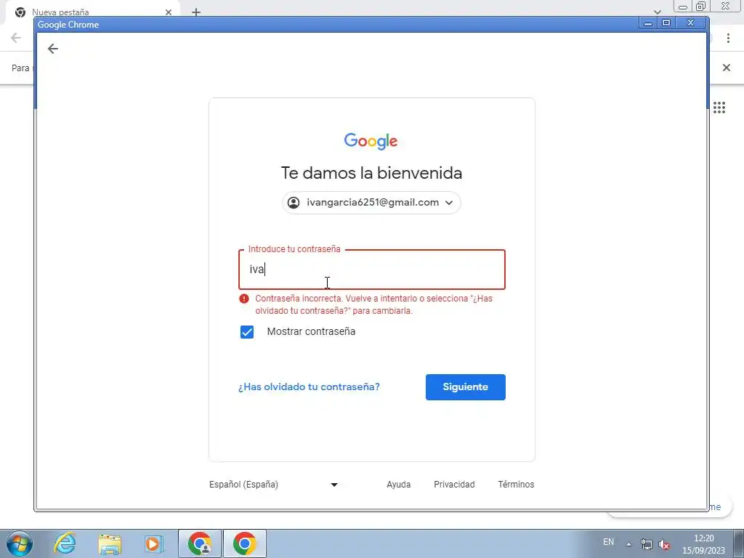This screenshot has width=744, height=558.
Task: Click the account avatar icon in the email chip
Action: tap(294, 203)
